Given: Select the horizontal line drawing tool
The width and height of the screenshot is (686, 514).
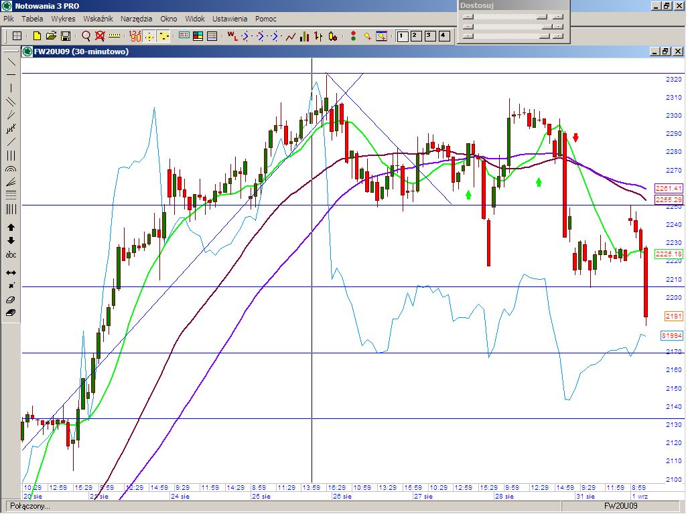Looking at the screenshot, I should click(11, 75).
